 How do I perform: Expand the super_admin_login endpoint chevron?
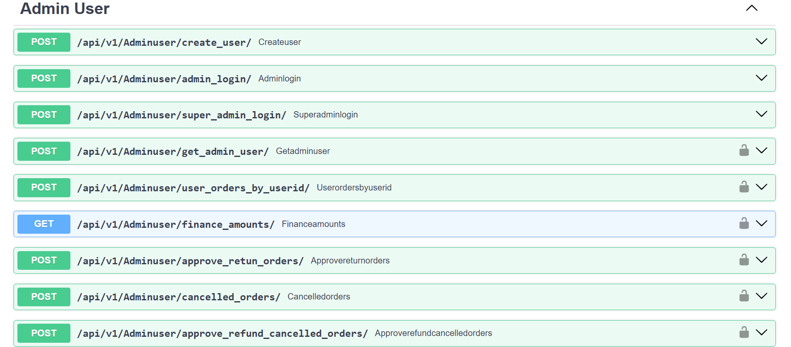coord(761,114)
